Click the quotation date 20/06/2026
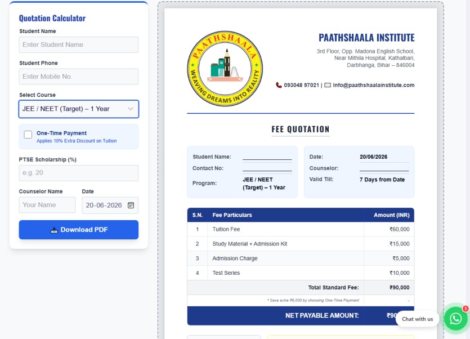Viewport: 470px width, 339px height. tap(374, 157)
